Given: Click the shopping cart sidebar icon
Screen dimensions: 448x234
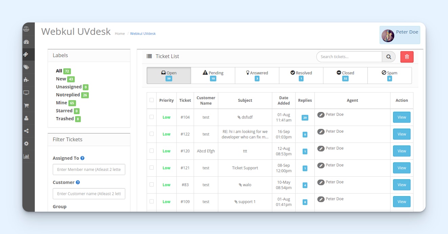Looking at the screenshot, I should 26,105.
